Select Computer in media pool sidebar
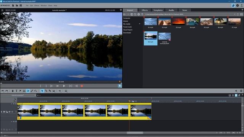Image resolution: width=244 pixels, height=137 pixels. (127, 18)
